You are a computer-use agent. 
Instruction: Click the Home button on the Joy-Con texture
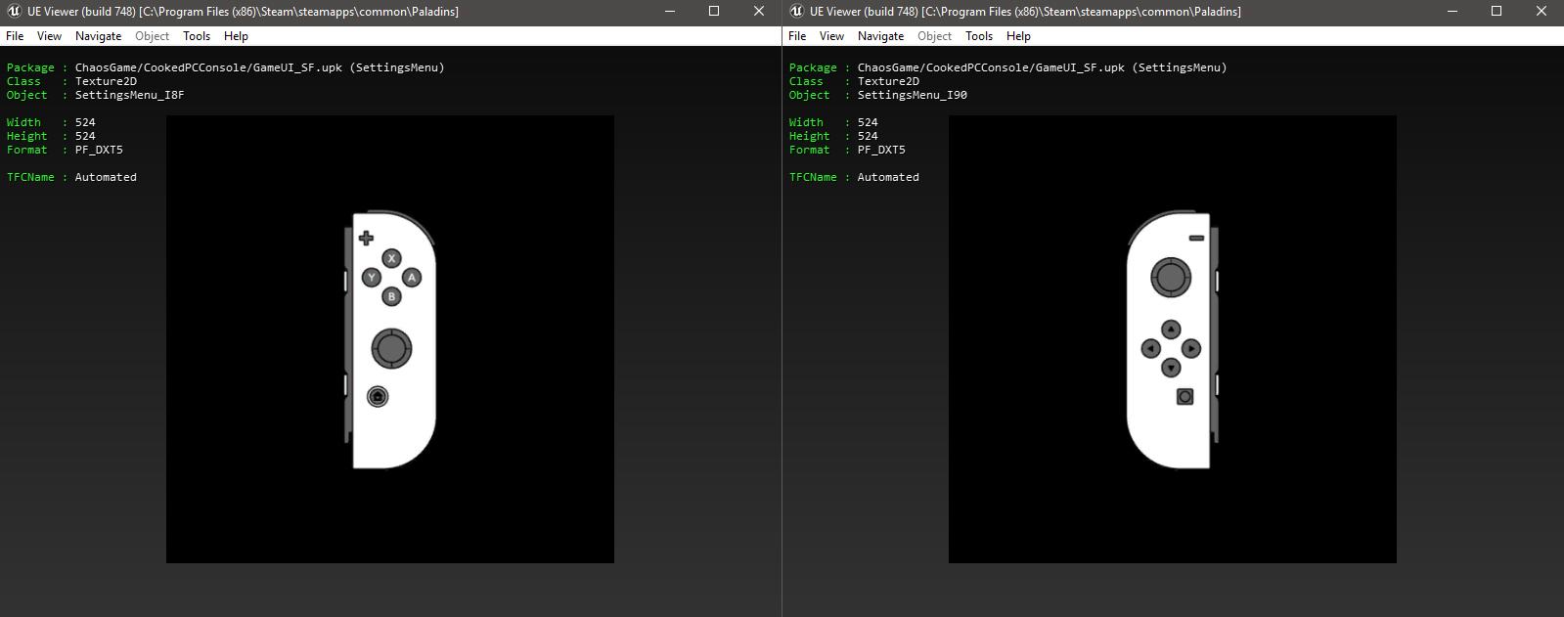pos(378,397)
